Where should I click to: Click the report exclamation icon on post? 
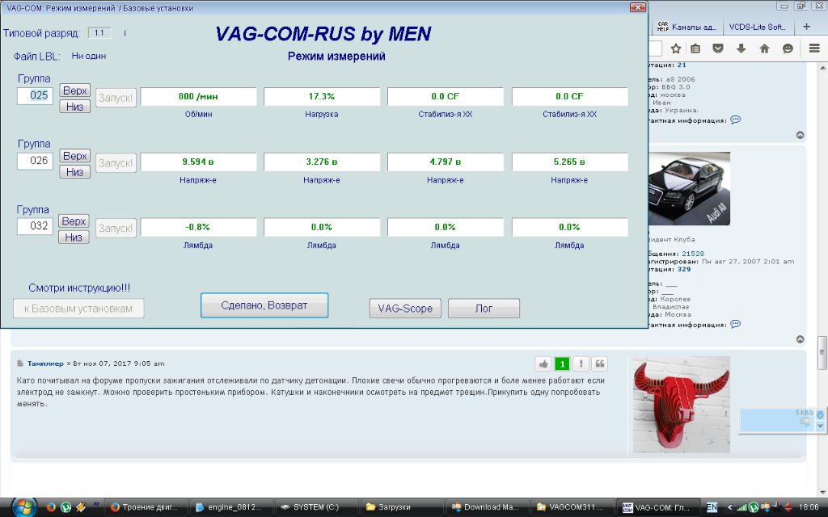click(x=581, y=364)
